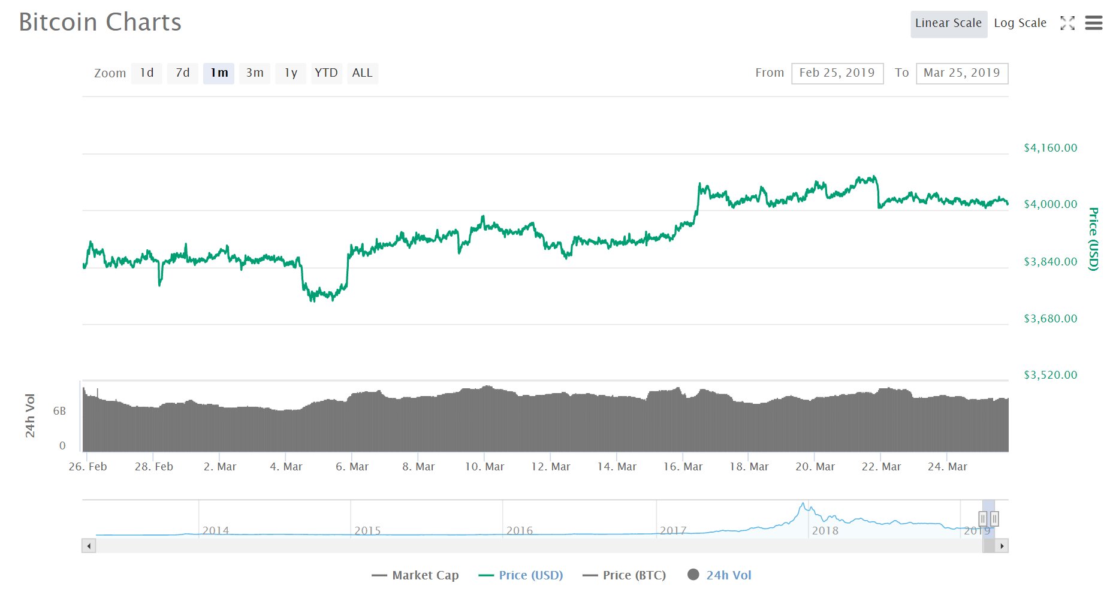Click the $3,520.00 price axis label
The height and width of the screenshot is (592, 1113).
(x=1051, y=375)
